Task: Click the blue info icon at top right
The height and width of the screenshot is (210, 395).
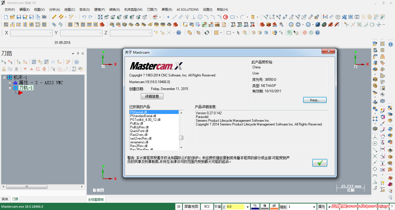Action: 391,44
